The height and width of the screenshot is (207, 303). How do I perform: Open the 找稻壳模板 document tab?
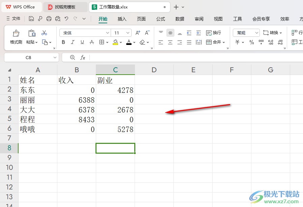[65, 7]
